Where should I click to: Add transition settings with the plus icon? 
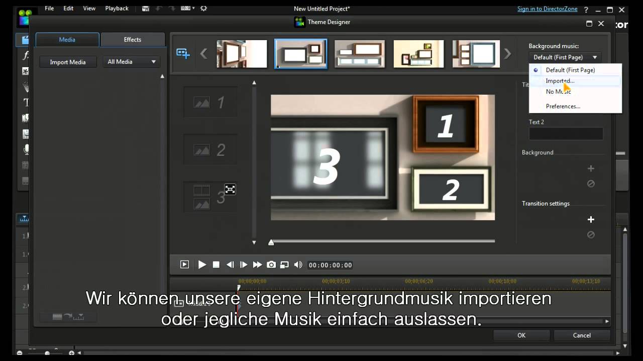[591, 219]
